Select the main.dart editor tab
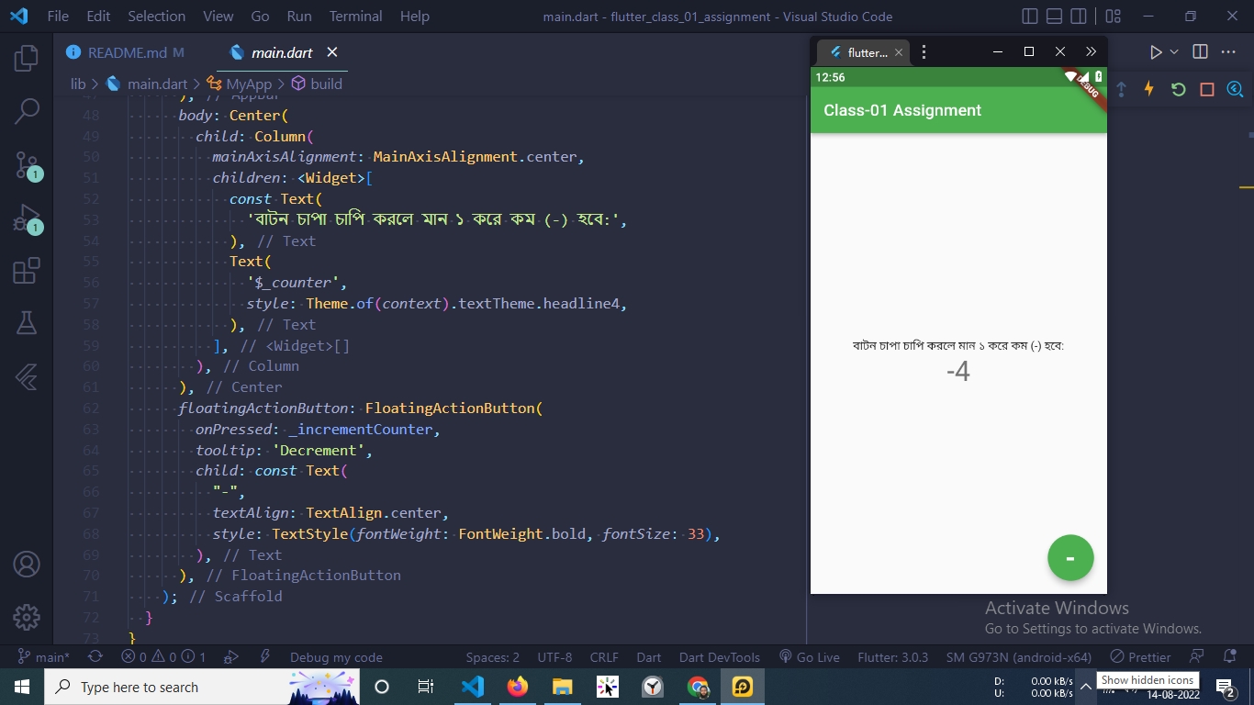 [x=282, y=52]
